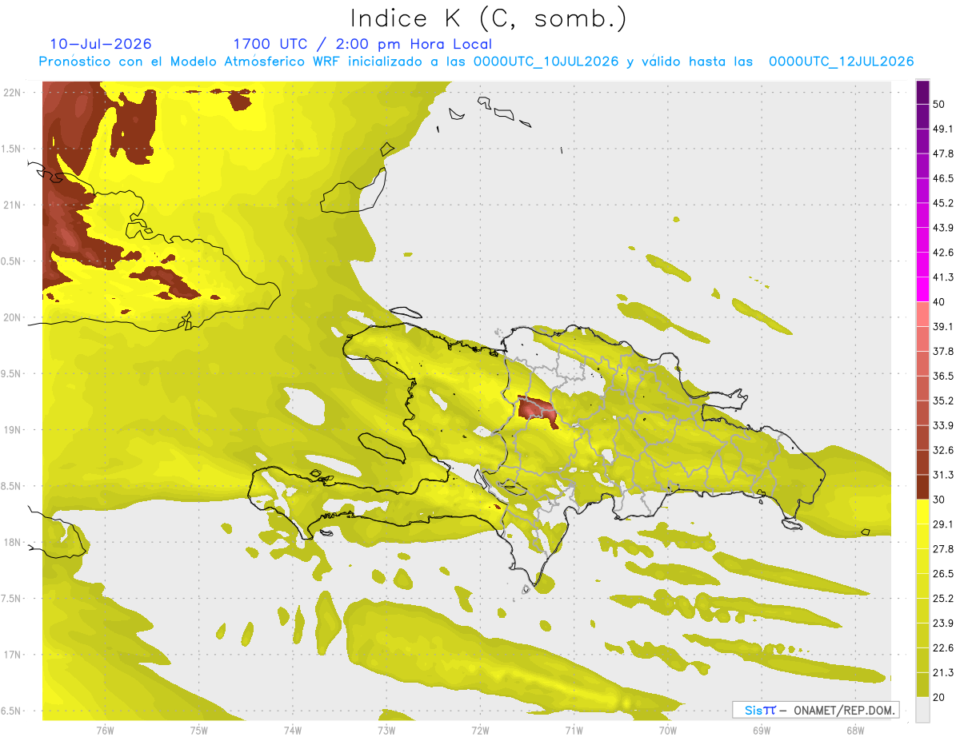Image resolution: width=960 pixels, height=741 pixels.
Task: Click the colorbar label '41.3'
Action: [943, 277]
